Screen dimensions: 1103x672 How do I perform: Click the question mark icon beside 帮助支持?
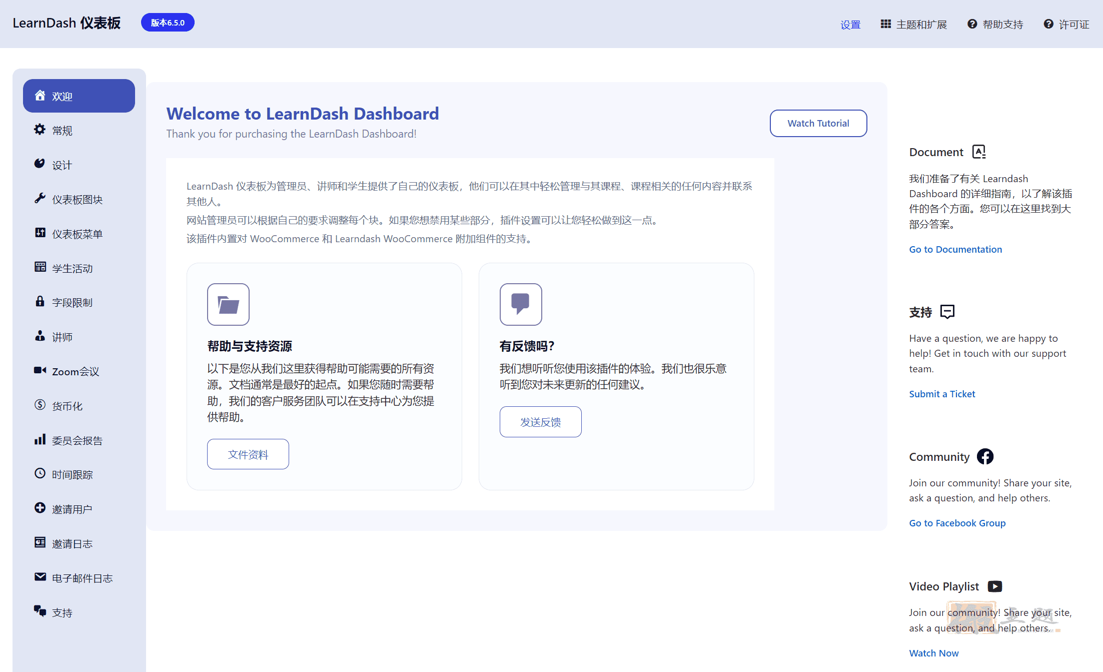point(972,24)
